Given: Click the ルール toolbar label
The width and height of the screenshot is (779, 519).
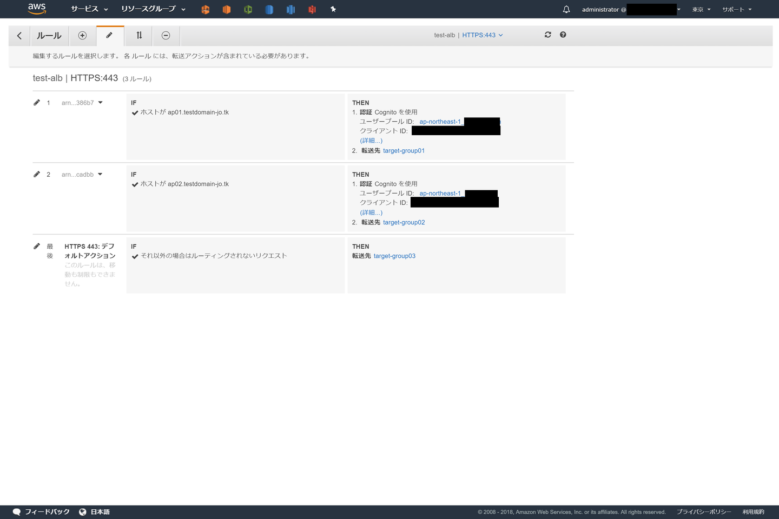Looking at the screenshot, I should 49,36.
